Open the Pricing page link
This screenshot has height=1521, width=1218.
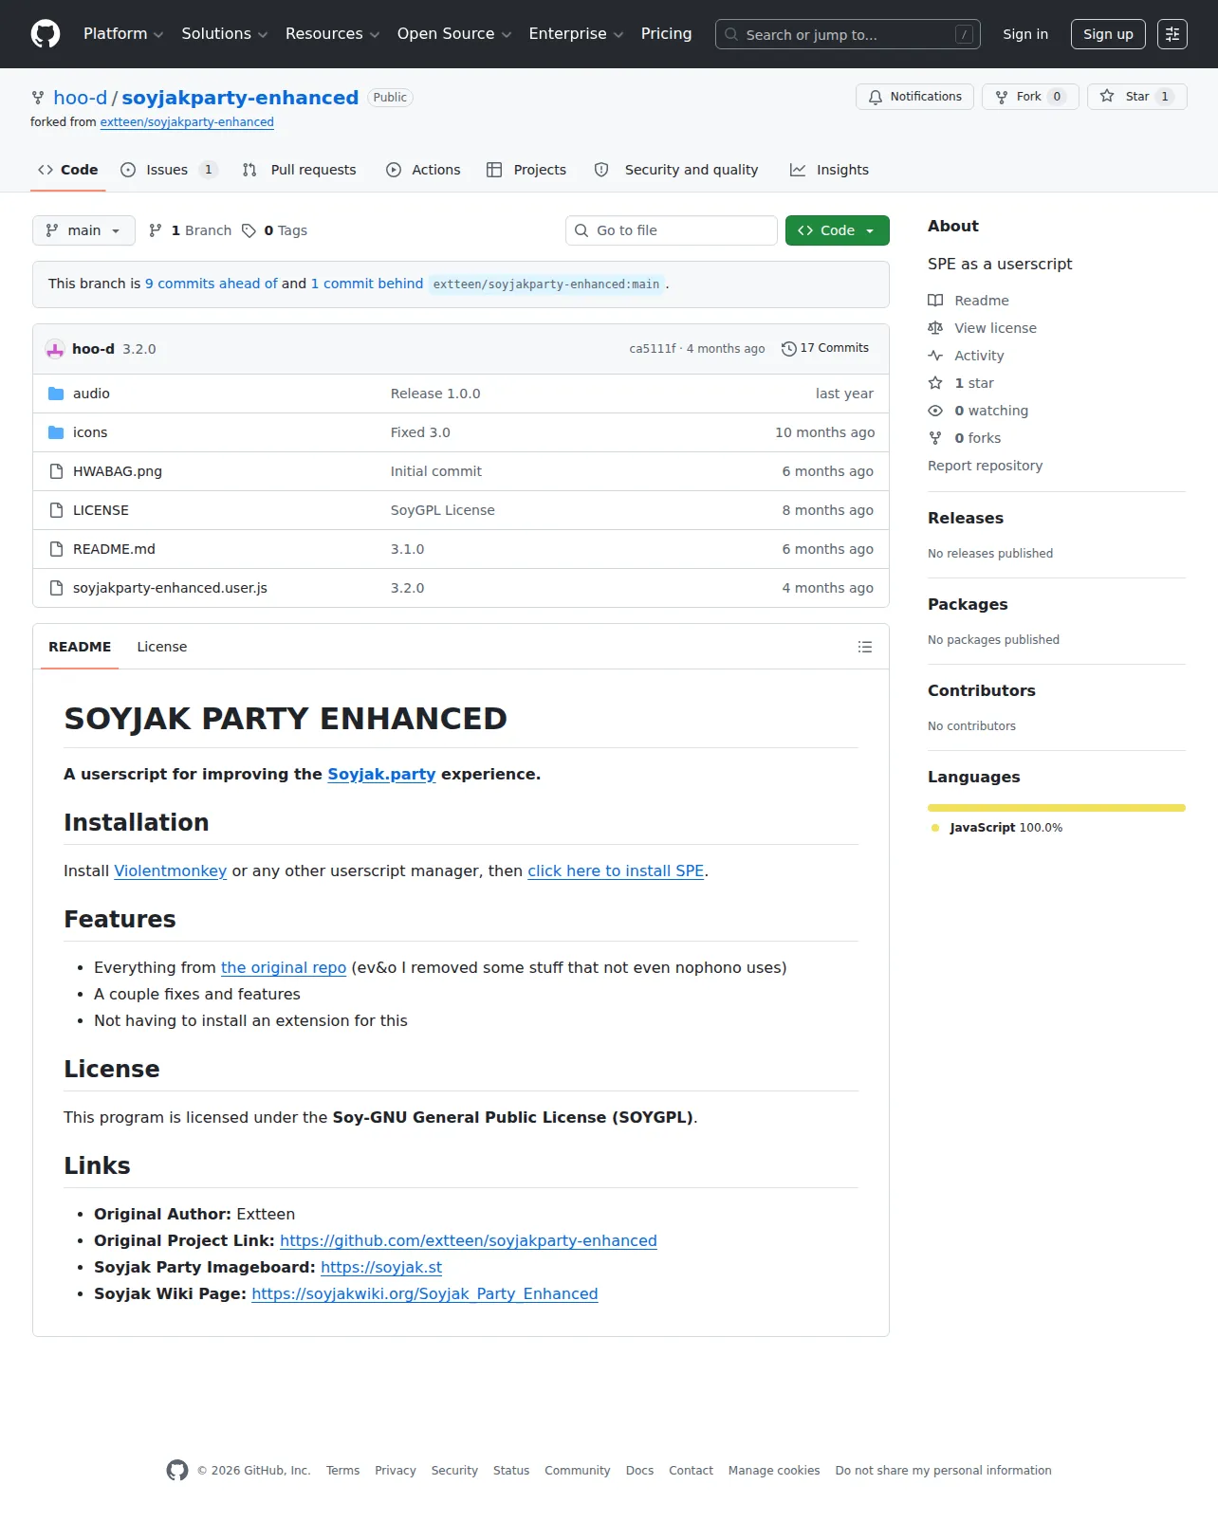666,34
